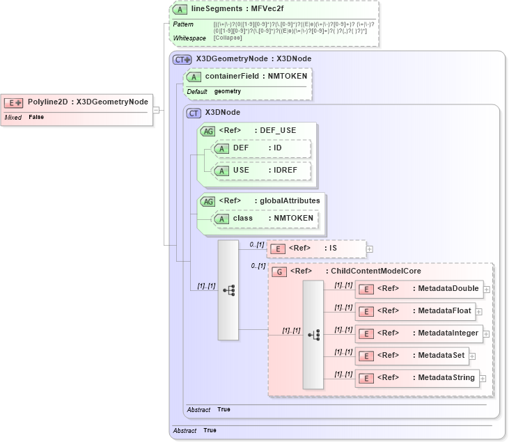
Task: Click the choice compositor inside ChildContentModelCore
Action: click(313, 335)
